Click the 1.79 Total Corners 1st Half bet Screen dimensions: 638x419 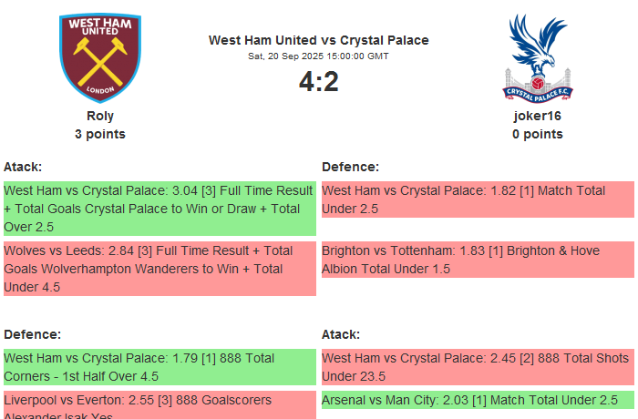click(x=159, y=367)
